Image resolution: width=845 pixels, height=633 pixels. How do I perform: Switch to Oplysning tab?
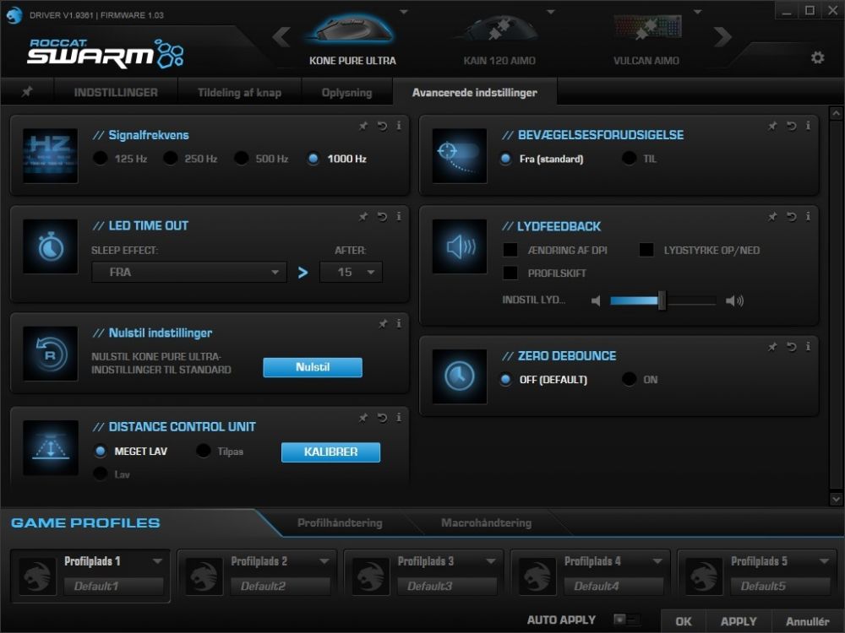(346, 92)
